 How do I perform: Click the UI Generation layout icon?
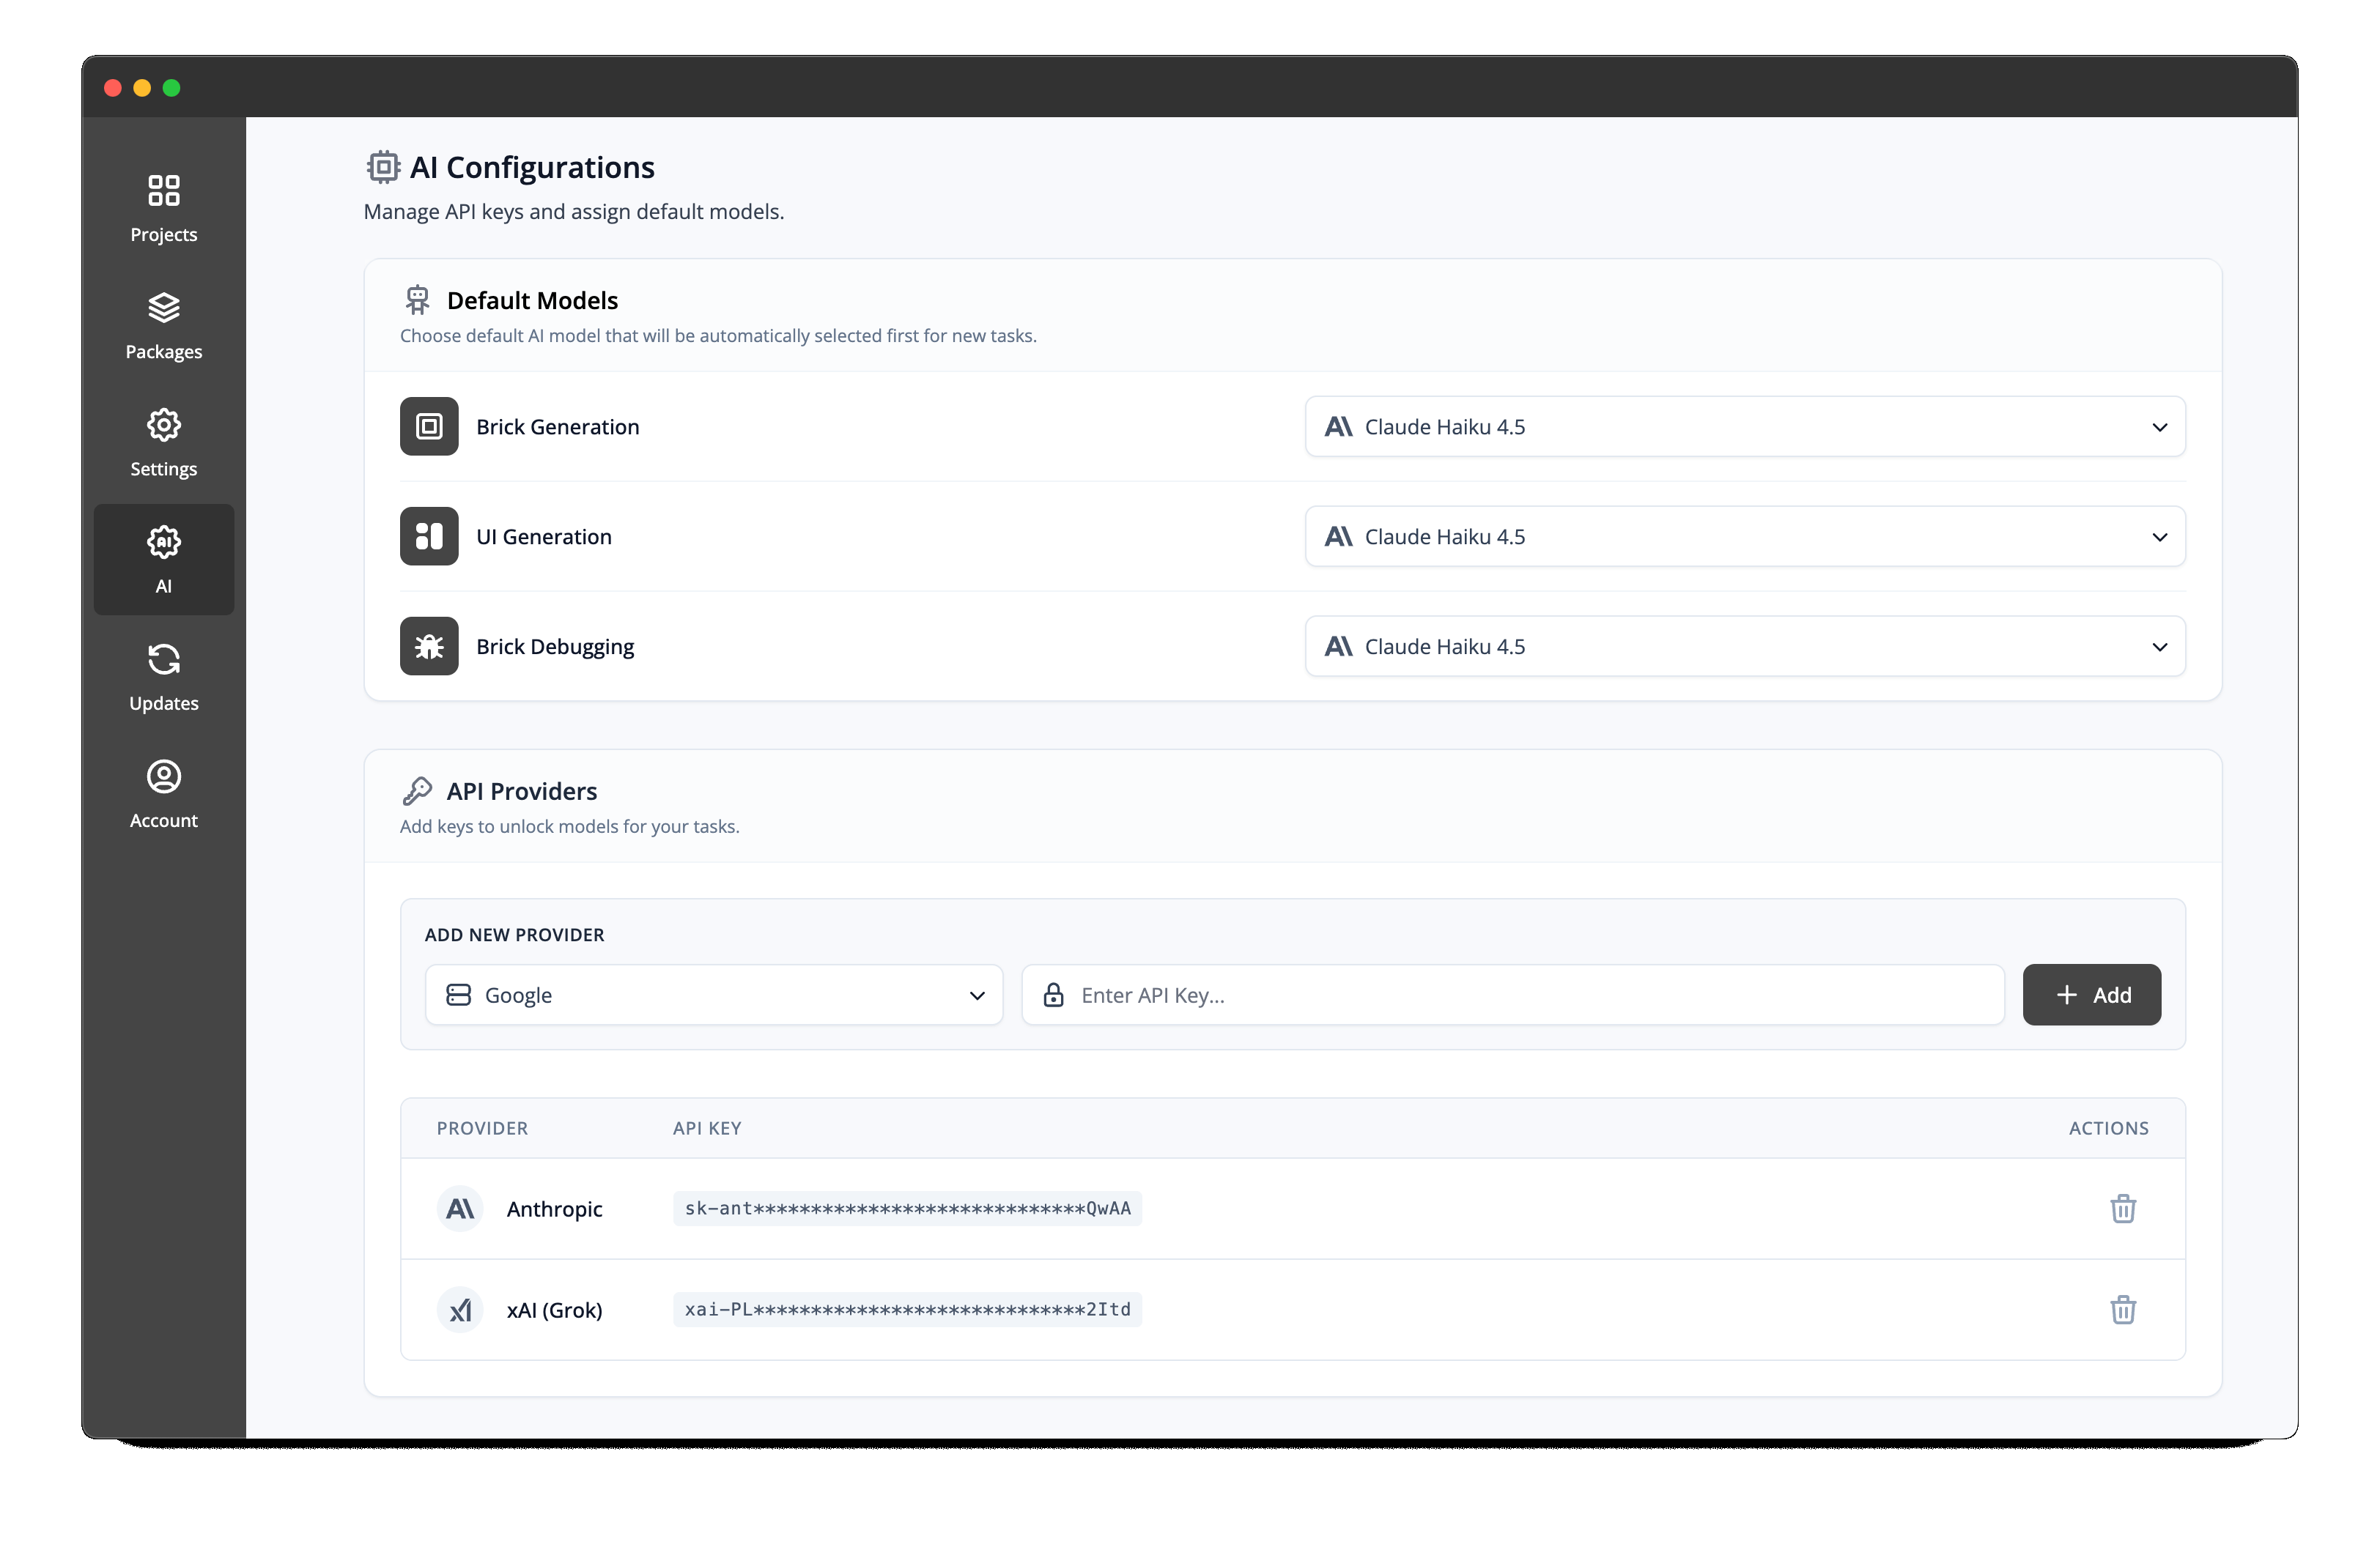(429, 537)
